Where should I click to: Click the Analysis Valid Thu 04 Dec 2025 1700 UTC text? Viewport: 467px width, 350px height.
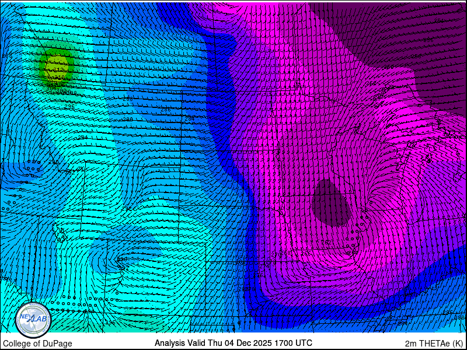click(233, 342)
